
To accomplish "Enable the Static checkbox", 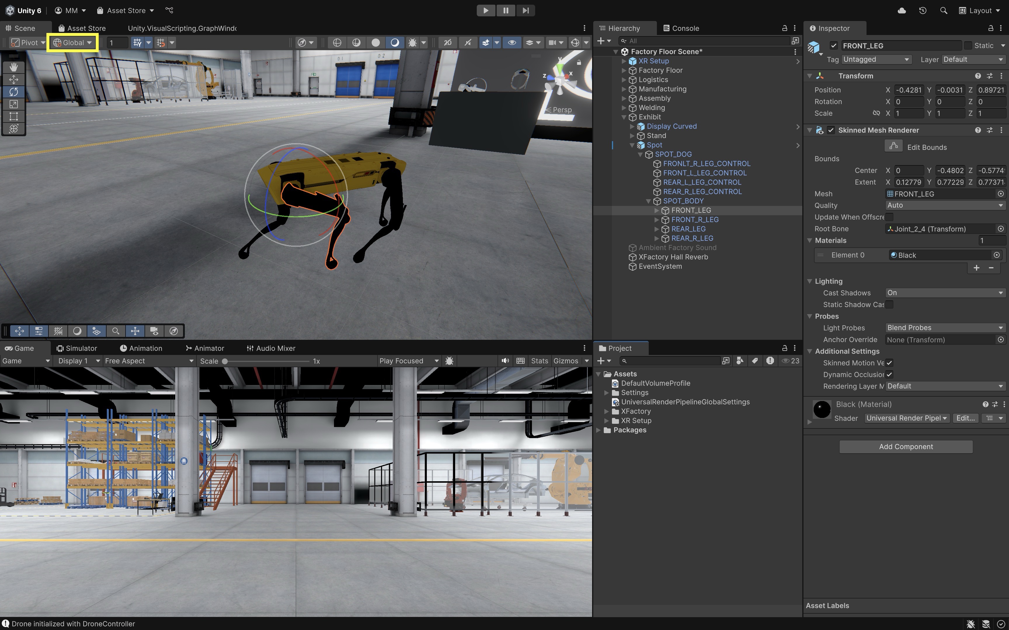I will [968, 45].
